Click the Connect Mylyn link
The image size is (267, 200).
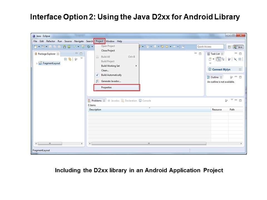click(221, 69)
